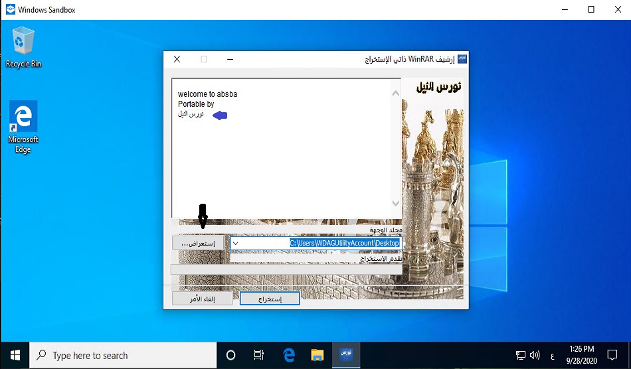The image size is (631, 369).
Task: Click the Cancel (إلغاء الأمر) button
Action: [x=202, y=299]
